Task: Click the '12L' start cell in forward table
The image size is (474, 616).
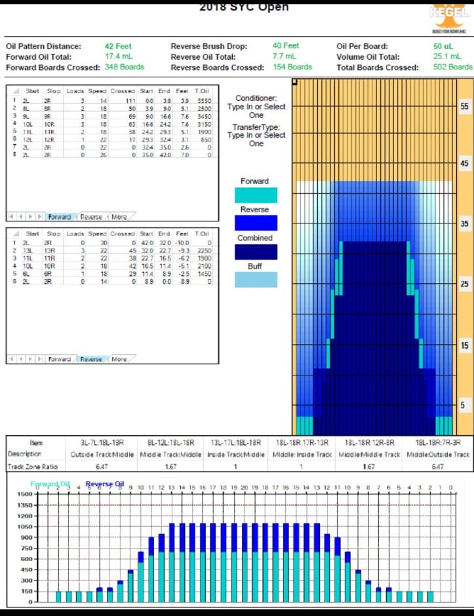Action: (28, 140)
